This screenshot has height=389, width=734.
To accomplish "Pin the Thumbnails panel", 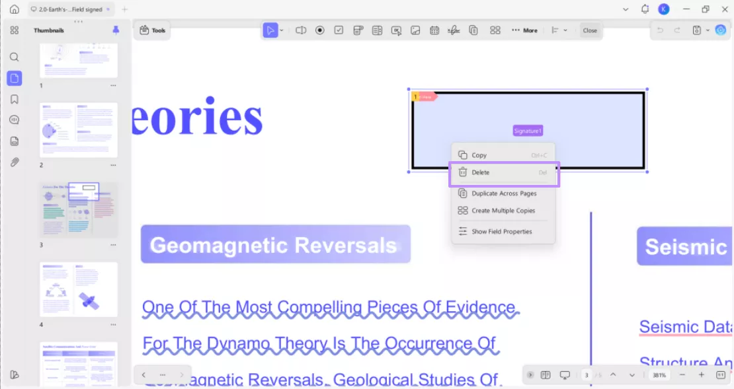I will point(116,30).
